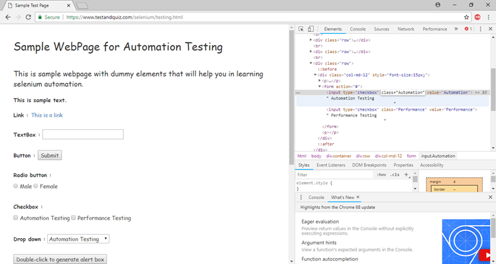Expand the second collapsed div class row
Viewport: 496px width, 264px height.
310,51
